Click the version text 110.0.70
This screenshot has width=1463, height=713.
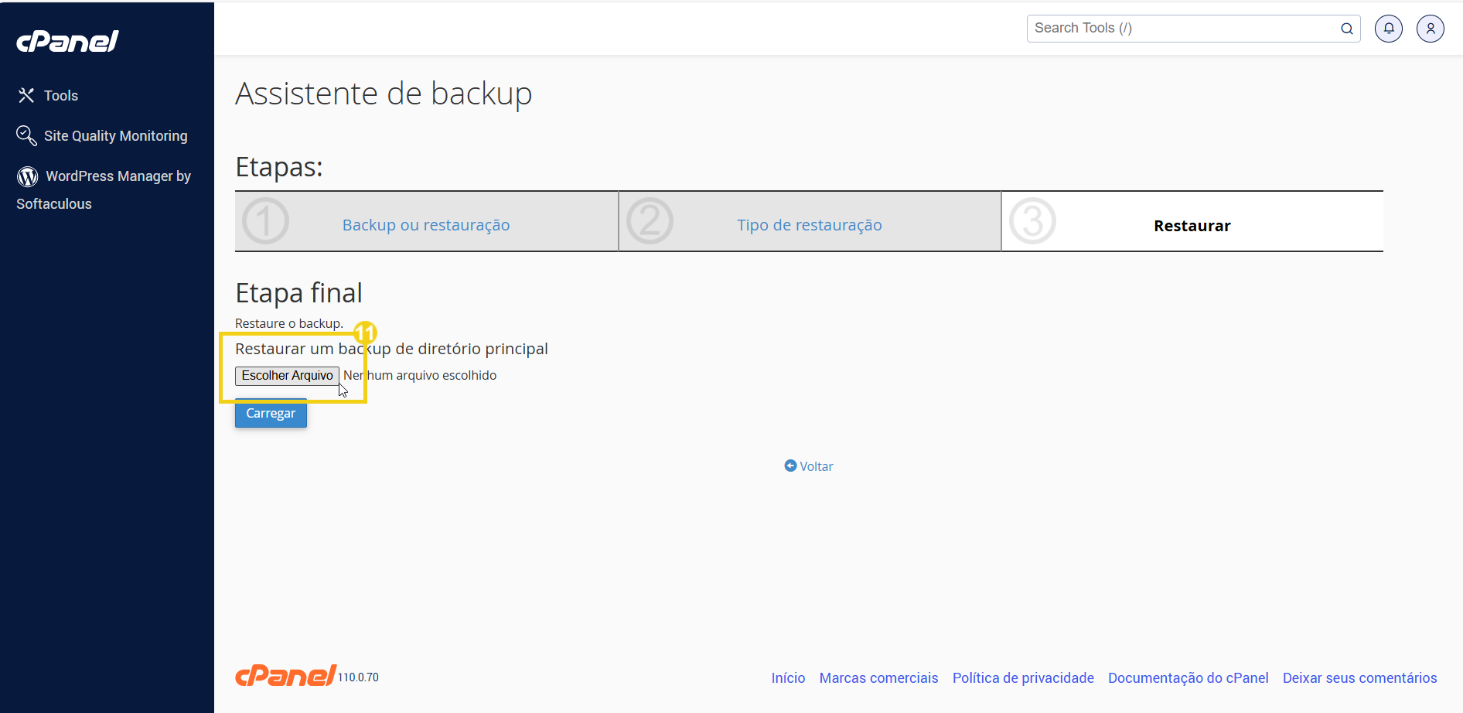pyautogui.click(x=358, y=677)
